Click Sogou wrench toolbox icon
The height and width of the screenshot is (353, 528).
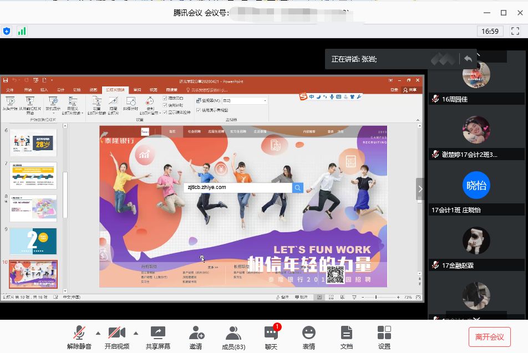click(359, 96)
